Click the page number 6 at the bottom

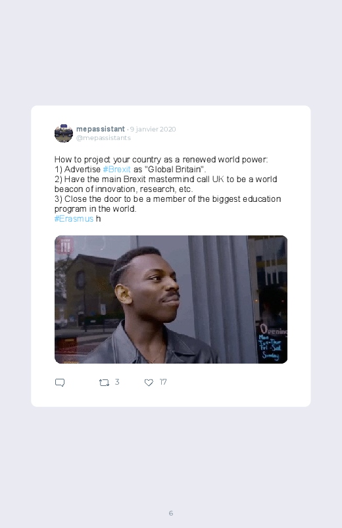click(171, 513)
